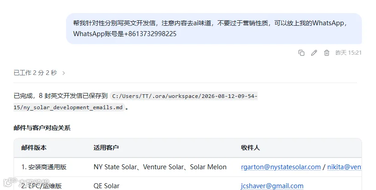Click the 邮件与客户对应关系 heading
Screen dimensions: 376x190
(x=42, y=128)
